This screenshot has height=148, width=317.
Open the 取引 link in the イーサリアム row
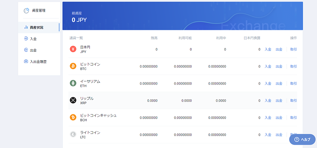[x=294, y=83]
